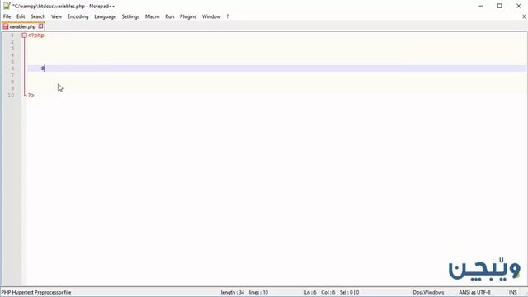This screenshot has width=528, height=297.
Task: Open the Macro menu
Action: click(x=152, y=16)
